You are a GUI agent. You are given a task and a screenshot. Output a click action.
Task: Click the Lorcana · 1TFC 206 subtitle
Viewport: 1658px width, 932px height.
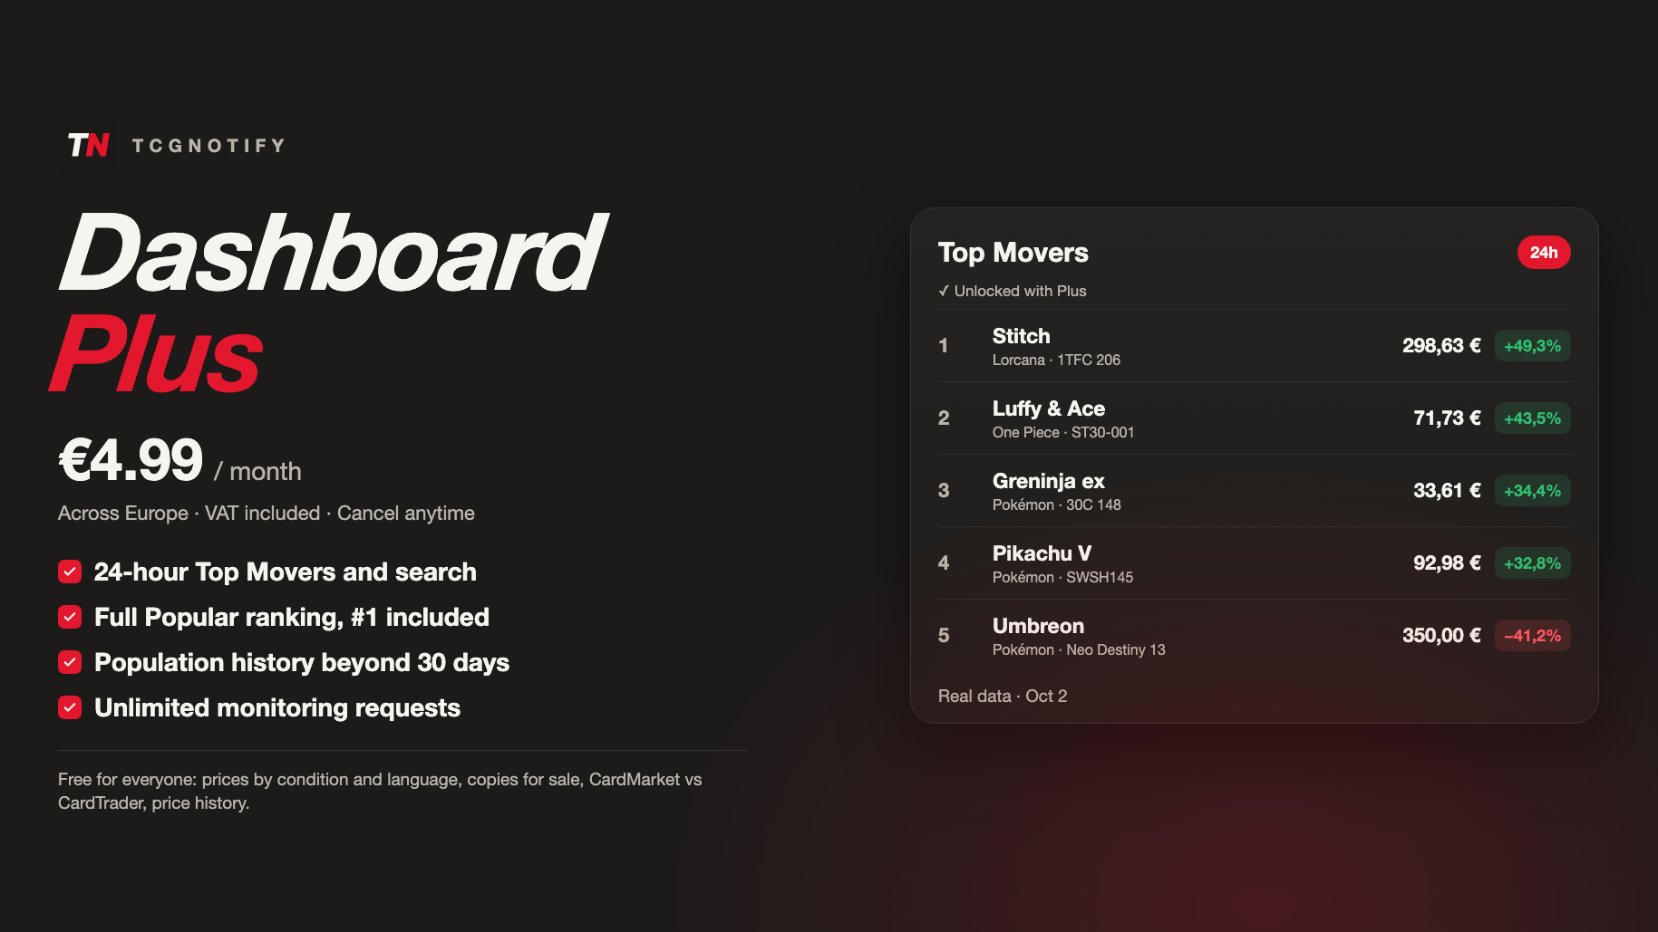pos(1056,360)
